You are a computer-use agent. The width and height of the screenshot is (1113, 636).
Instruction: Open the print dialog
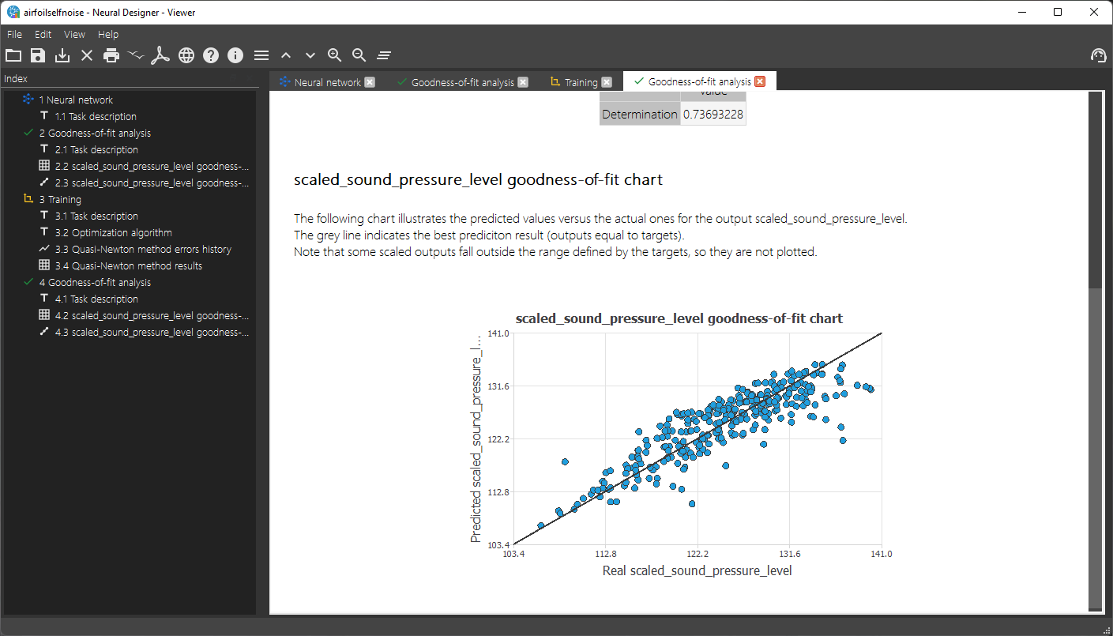coord(111,55)
